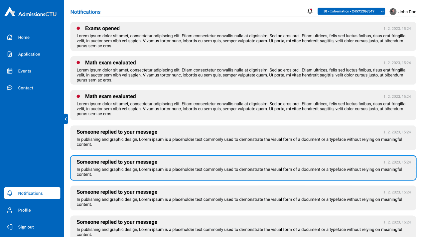Click the Sign out arrow icon
The image size is (422, 237).
10,227
